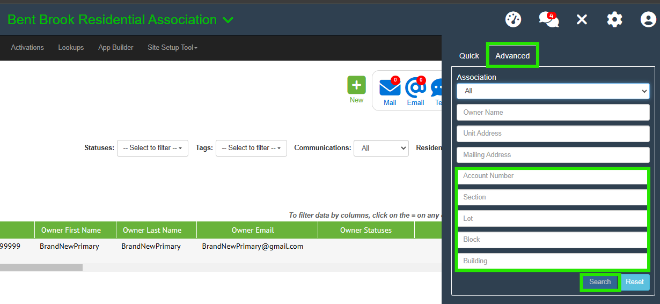The image size is (660, 304).
Task: Open the user profile icon
Action: point(648,20)
